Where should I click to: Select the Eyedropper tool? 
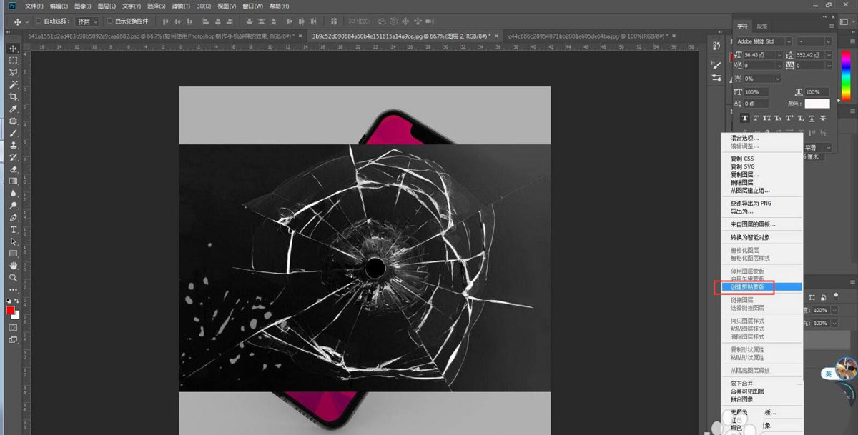click(13, 109)
